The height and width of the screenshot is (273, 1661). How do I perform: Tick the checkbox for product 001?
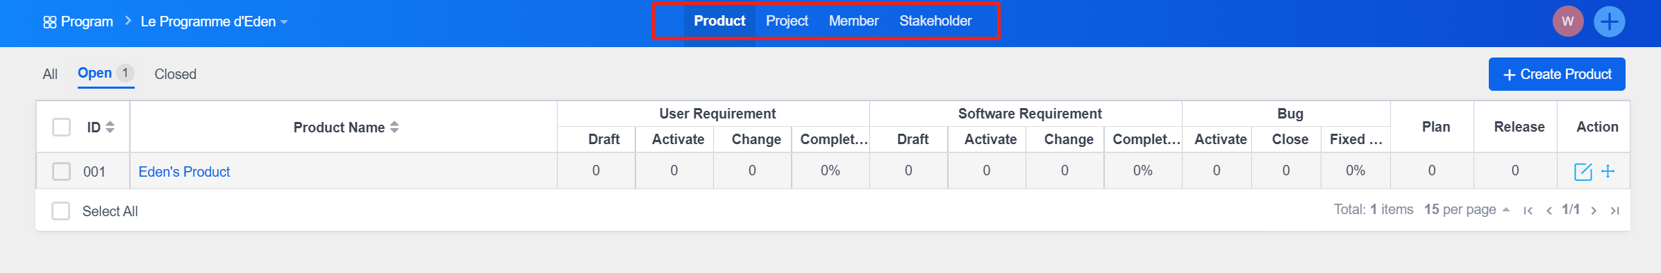click(62, 171)
